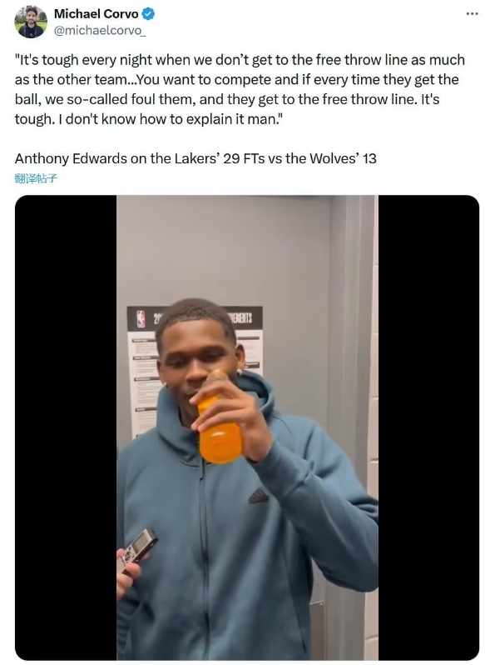485x665 pixels.
Task: Click the blue verified badge
Action: click(x=148, y=14)
